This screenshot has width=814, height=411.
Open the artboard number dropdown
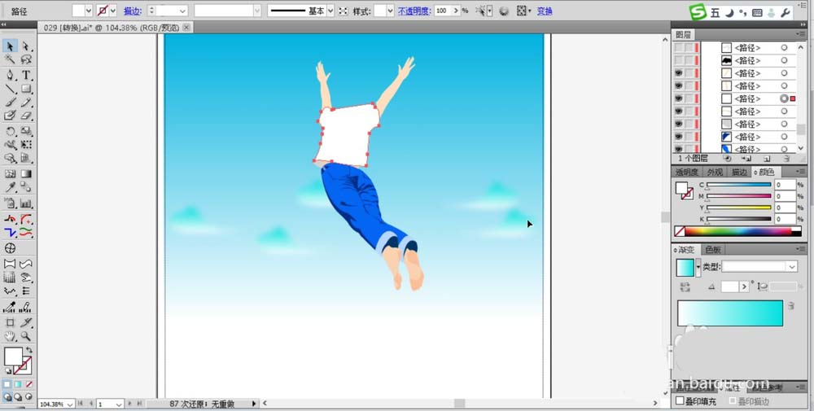[119, 404]
